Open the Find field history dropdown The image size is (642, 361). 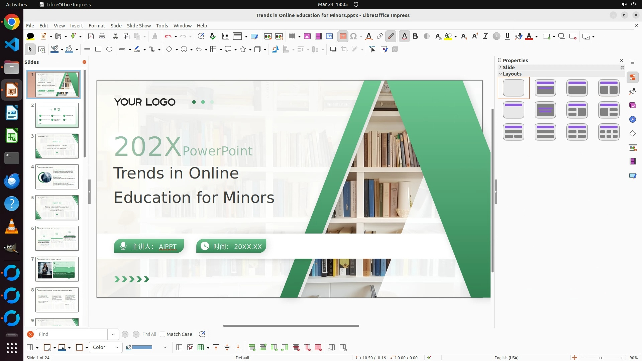(113, 334)
